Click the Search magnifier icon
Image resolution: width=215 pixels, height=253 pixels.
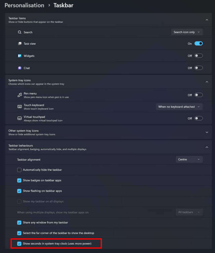point(19,32)
